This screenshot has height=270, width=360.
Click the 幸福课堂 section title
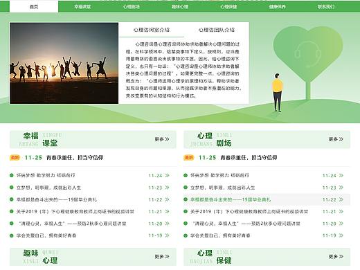40,139
